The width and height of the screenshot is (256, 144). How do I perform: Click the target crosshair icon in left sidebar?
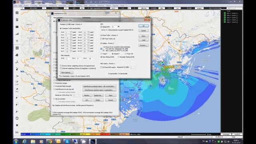pyautogui.click(x=17, y=41)
